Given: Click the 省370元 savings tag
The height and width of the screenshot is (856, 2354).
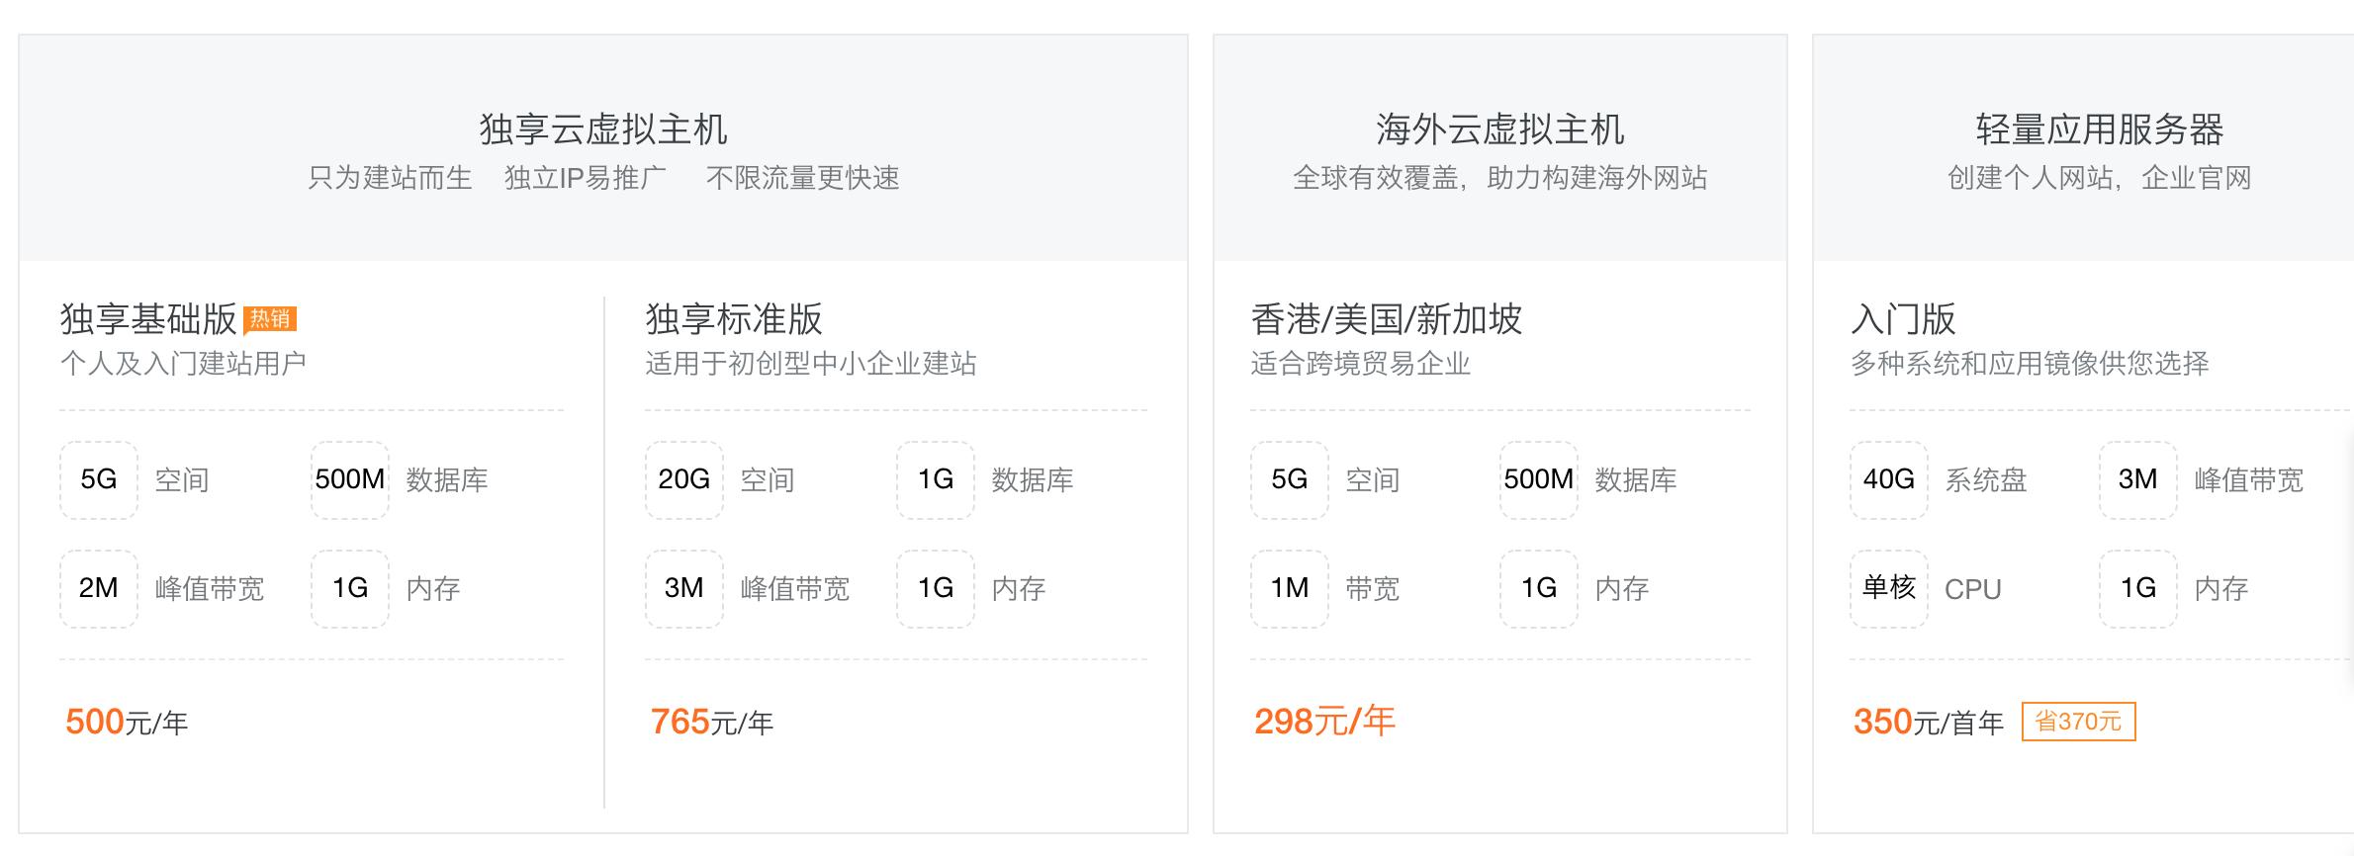Looking at the screenshot, I should [2081, 722].
